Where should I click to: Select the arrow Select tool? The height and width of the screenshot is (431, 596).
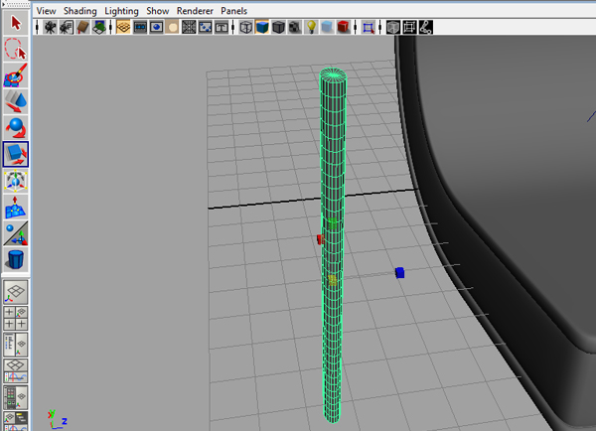click(16, 20)
